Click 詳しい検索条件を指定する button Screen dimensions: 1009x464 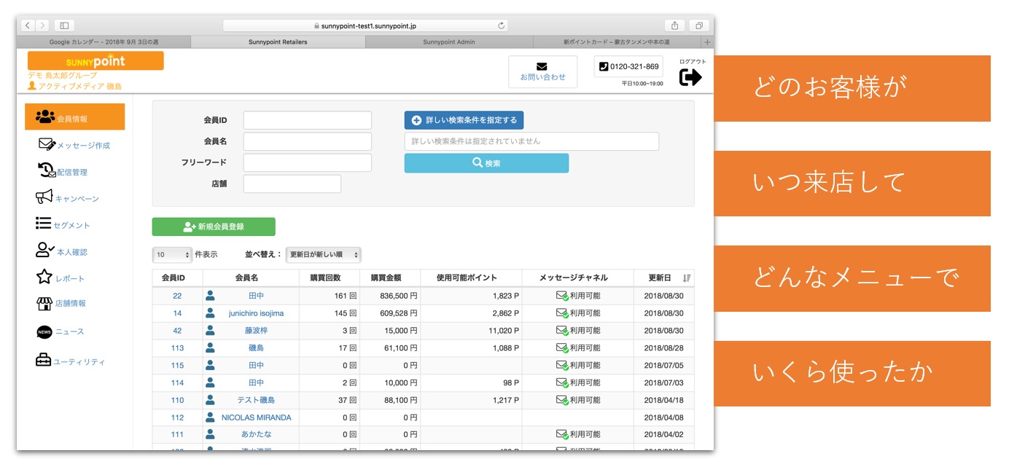464,120
